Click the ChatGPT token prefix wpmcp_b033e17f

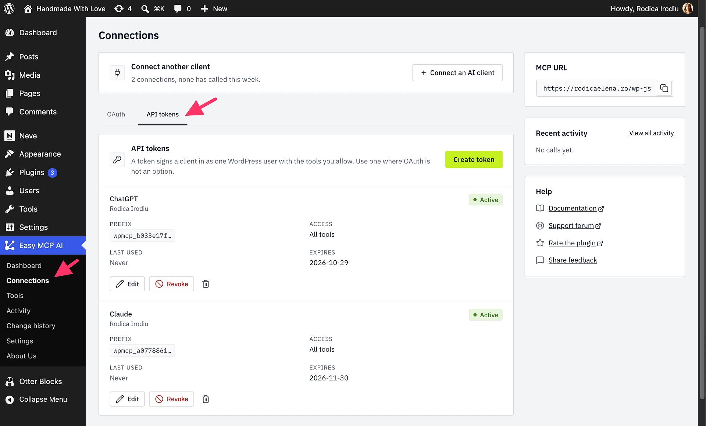[x=142, y=235]
